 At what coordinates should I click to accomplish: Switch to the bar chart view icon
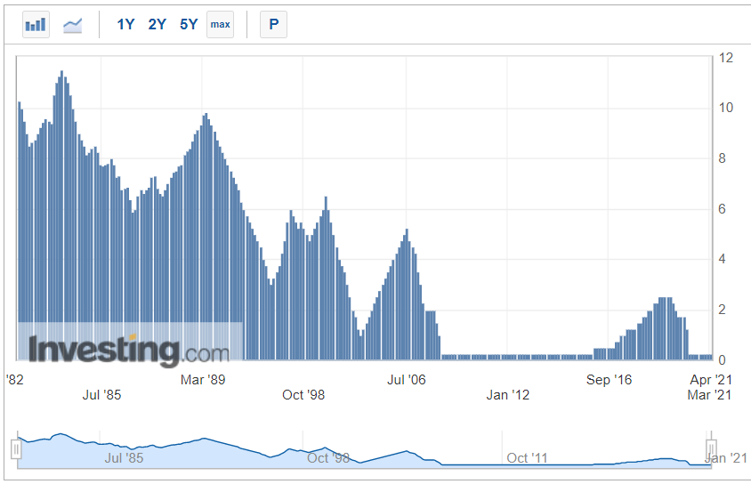tap(36, 24)
